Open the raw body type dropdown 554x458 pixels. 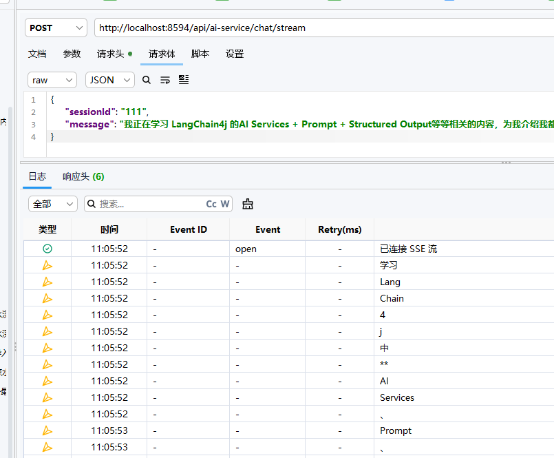[x=52, y=81]
